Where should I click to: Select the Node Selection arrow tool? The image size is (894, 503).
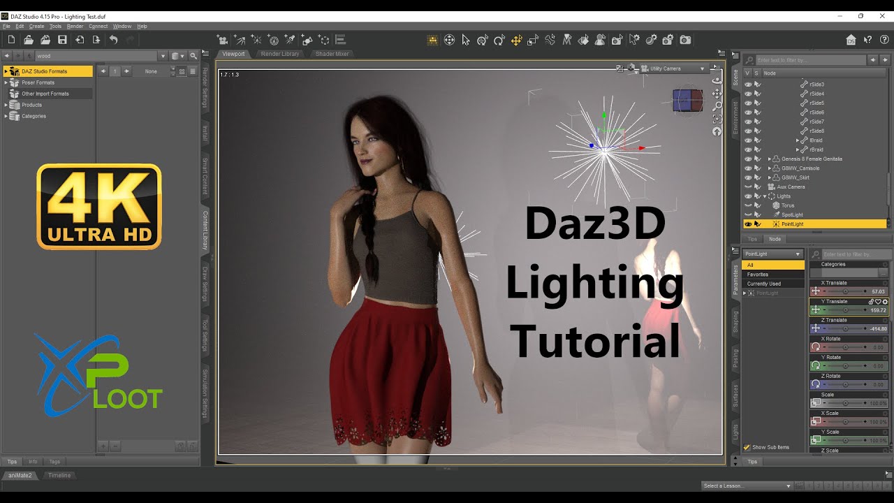tap(466, 40)
